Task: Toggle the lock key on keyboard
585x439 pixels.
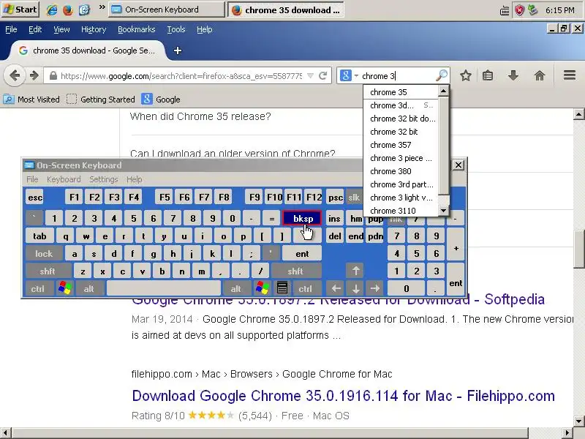Action: pyautogui.click(x=44, y=253)
